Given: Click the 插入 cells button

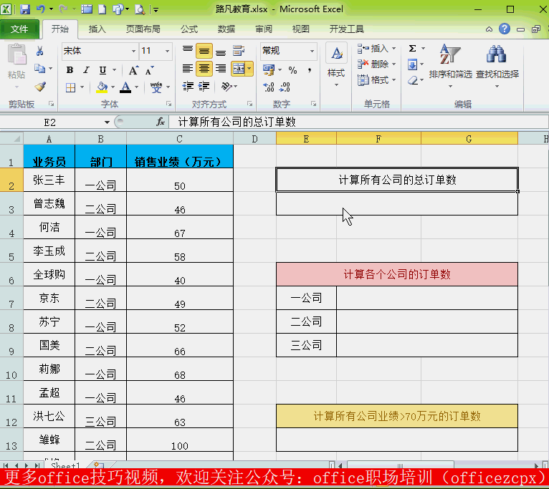Looking at the screenshot, I should [x=373, y=49].
